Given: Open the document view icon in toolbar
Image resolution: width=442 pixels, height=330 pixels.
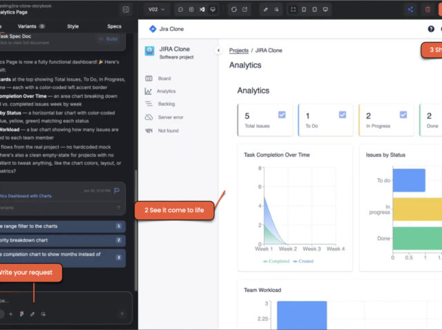Looking at the screenshot, I should tap(191, 10).
